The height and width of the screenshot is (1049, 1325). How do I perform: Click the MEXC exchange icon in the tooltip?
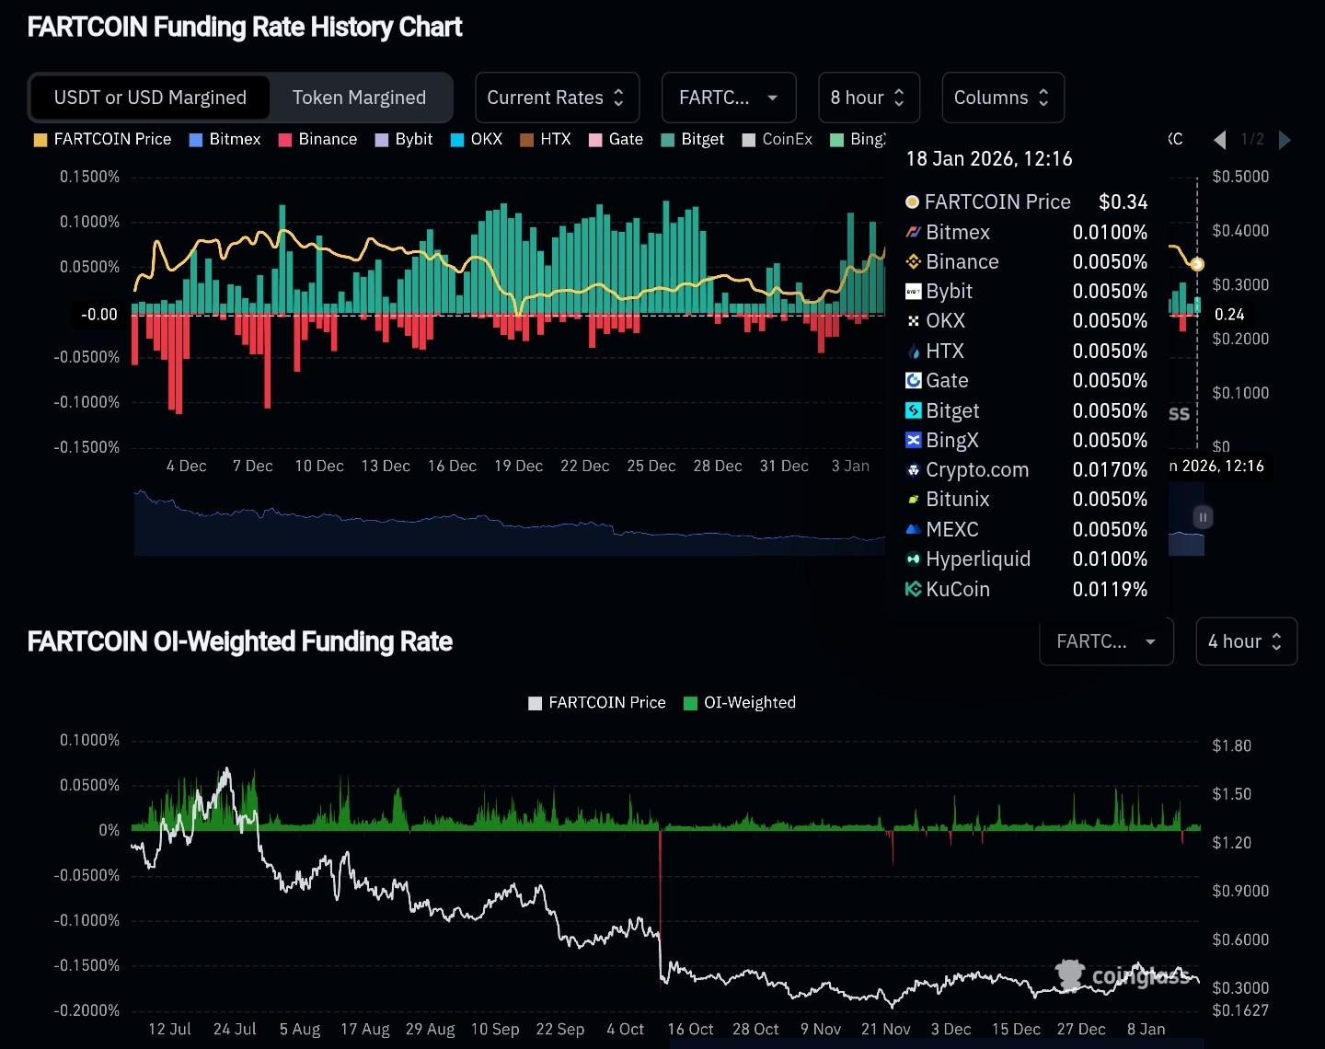[912, 529]
